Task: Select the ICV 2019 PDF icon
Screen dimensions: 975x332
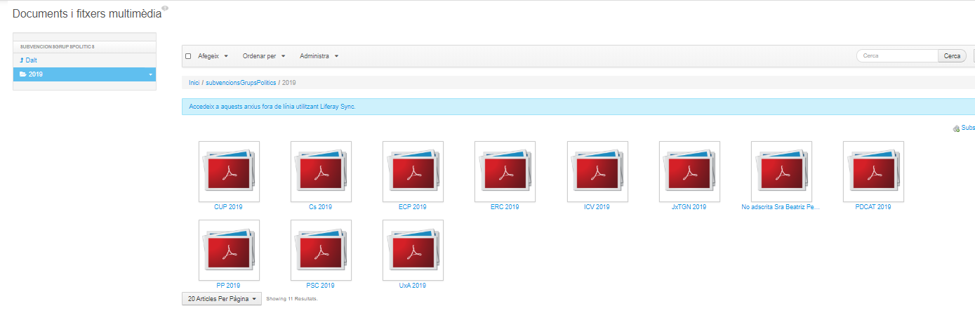Action: click(597, 172)
